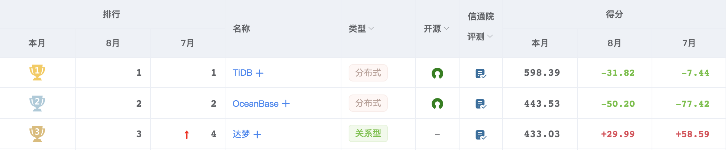This screenshot has height=150, width=727.
Task: Open 达梦's 信通院 evaluation document icon
Action: [481, 135]
